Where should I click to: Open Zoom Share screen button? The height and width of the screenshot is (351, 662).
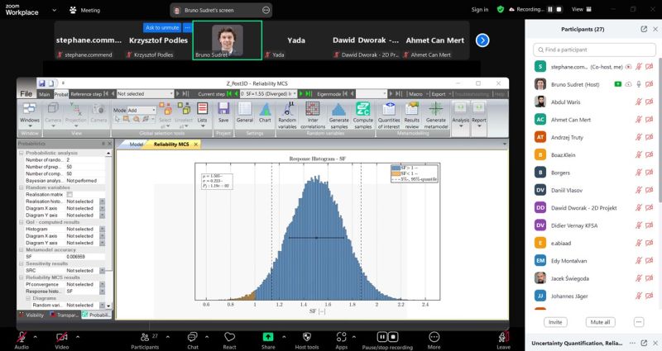coord(268,339)
